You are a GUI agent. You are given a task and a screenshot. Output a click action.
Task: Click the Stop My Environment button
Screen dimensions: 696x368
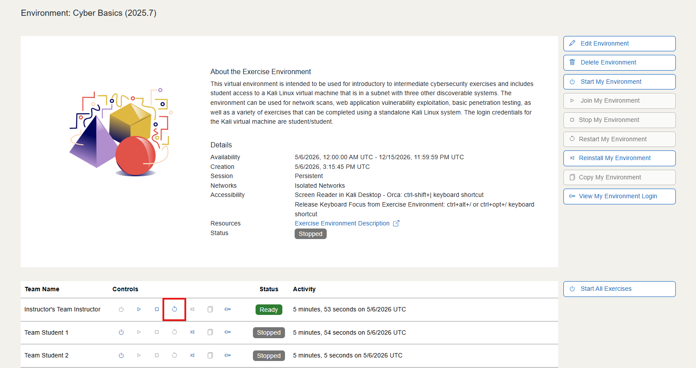pyautogui.click(x=619, y=120)
